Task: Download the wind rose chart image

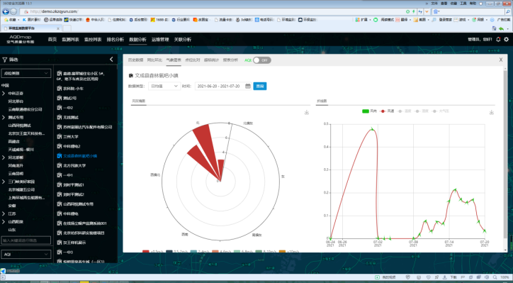Action: [307, 112]
